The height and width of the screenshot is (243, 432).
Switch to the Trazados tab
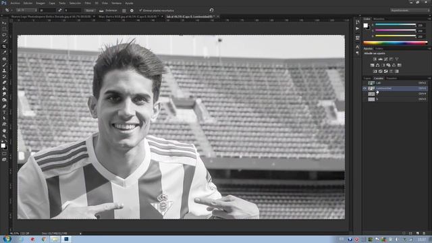[391, 78]
